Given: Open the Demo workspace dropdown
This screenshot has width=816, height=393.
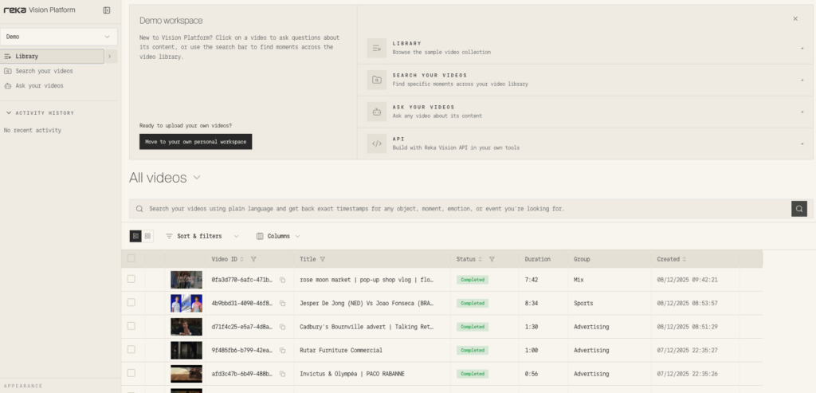Looking at the screenshot, I should (x=59, y=37).
